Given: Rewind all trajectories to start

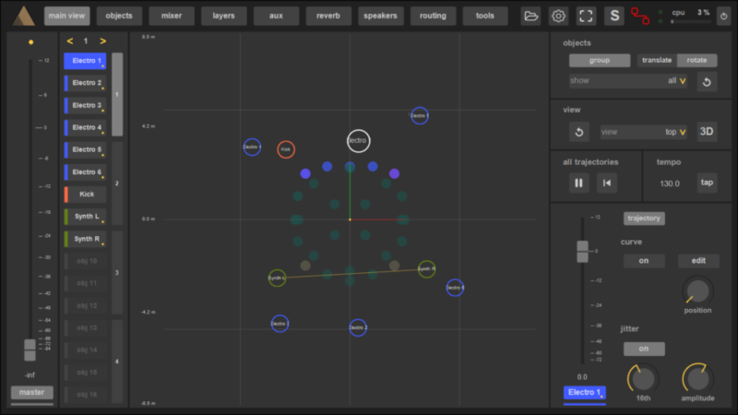Looking at the screenshot, I should [x=606, y=183].
